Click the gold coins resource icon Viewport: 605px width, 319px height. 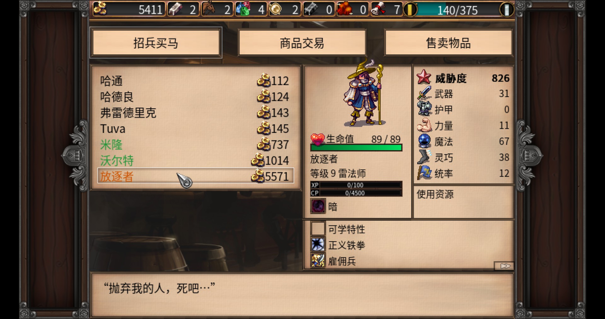click(x=100, y=9)
